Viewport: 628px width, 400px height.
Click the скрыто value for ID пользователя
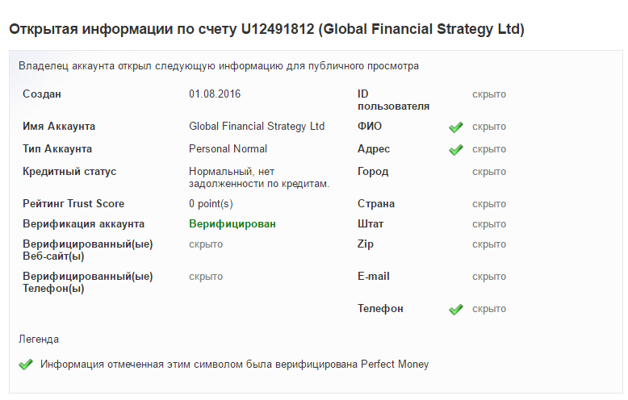click(489, 94)
